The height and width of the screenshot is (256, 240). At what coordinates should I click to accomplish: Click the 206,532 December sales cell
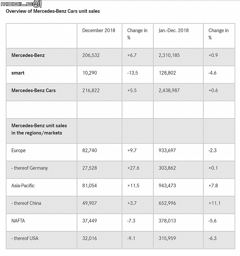pyautogui.click(x=91, y=55)
